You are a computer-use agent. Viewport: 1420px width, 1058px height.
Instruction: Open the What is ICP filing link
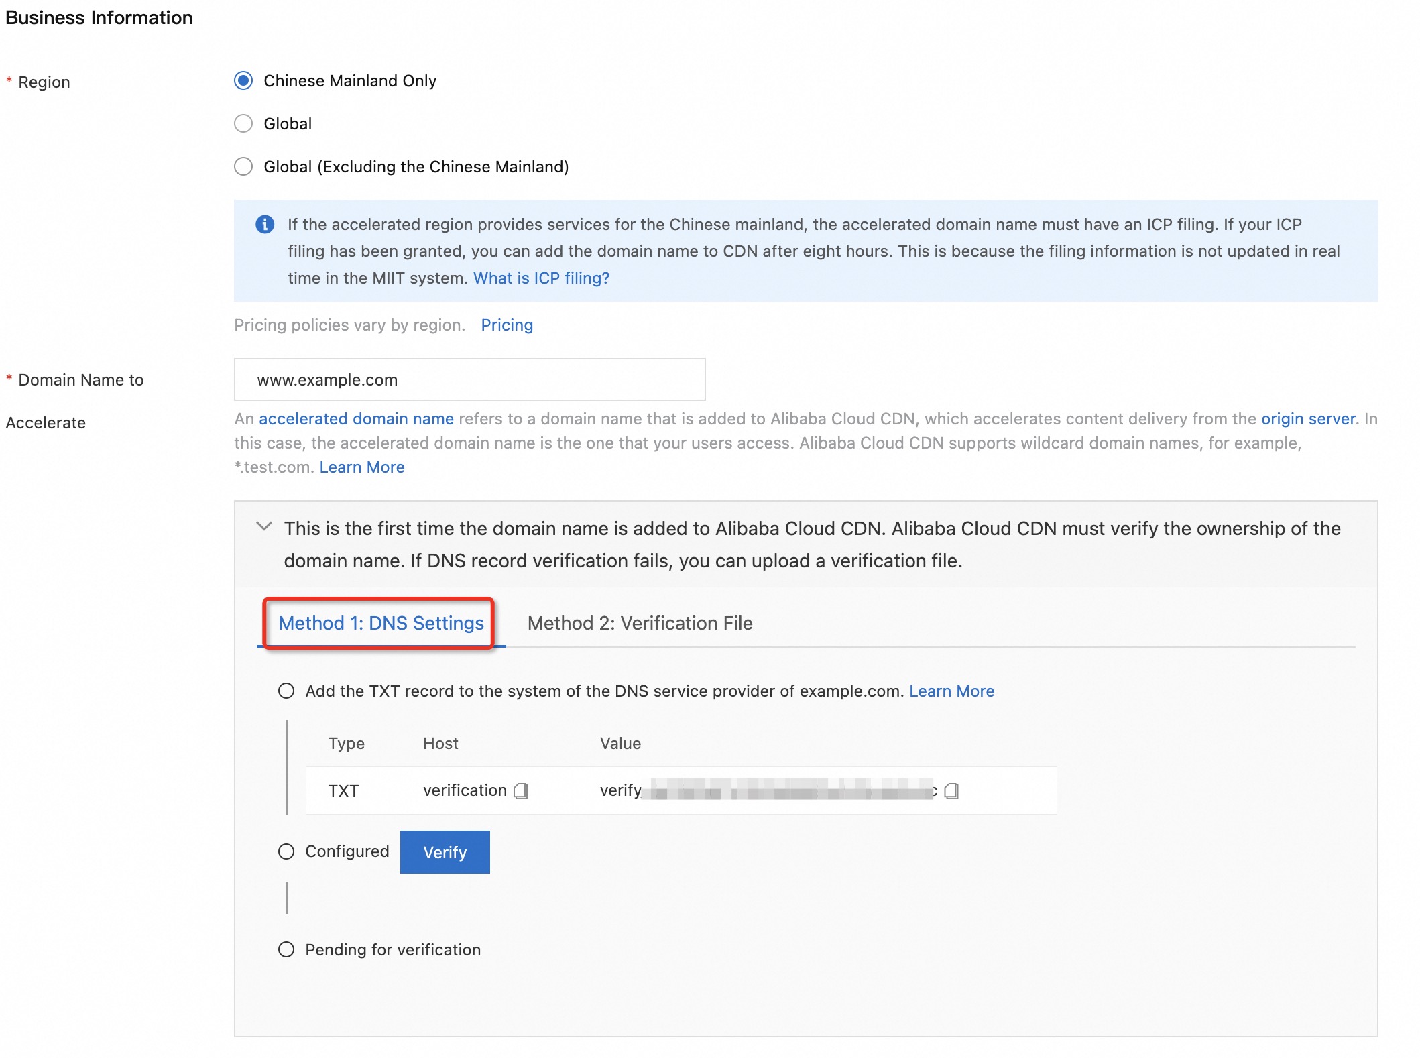click(x=541, y=278)
